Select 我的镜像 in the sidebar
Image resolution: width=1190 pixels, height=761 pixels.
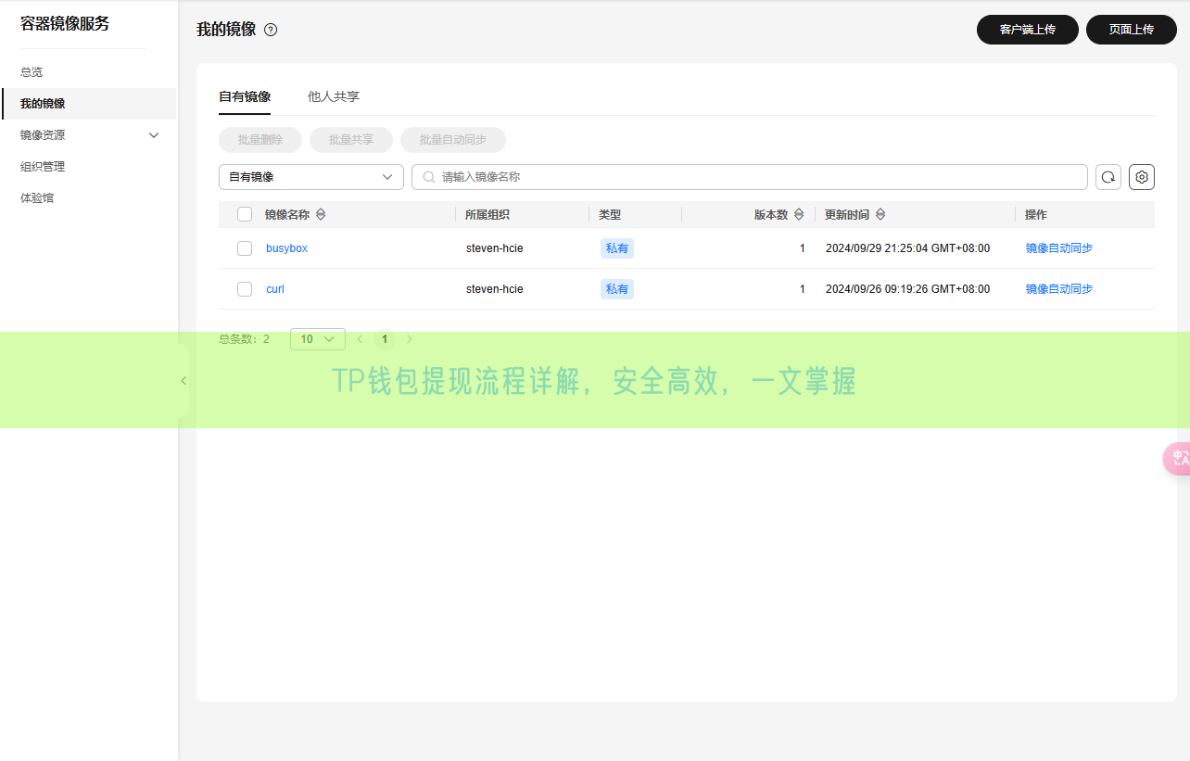89,104
